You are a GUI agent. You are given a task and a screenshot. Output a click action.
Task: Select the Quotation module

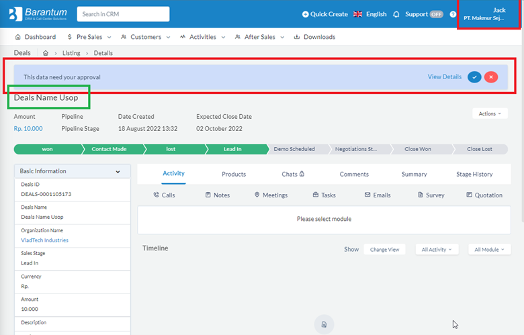[484, 195]
